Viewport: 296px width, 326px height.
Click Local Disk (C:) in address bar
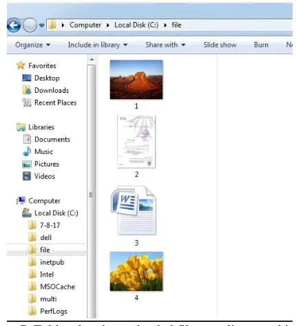tap(136, 25)
